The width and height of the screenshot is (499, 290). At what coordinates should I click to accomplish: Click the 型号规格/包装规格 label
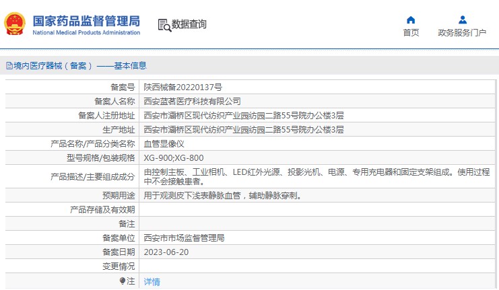[x=100, y=158]
